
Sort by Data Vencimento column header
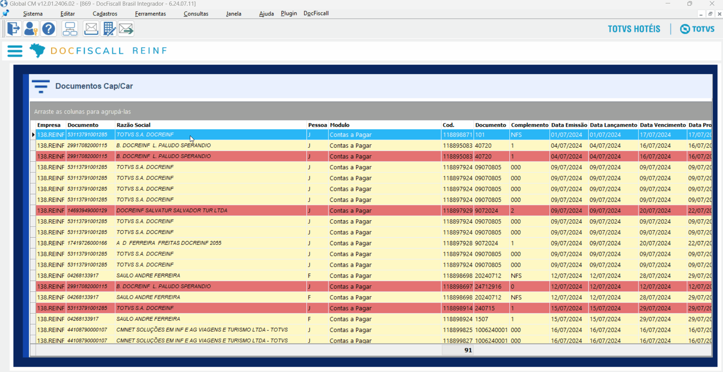(x=663, y=125)
